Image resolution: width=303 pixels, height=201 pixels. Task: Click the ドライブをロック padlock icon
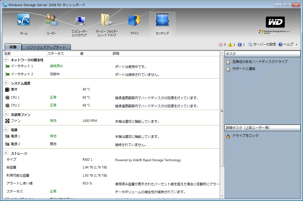click(228, 136)
